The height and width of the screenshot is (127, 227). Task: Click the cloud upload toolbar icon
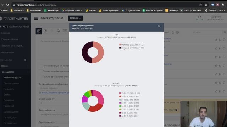click(x=58, y=31)
